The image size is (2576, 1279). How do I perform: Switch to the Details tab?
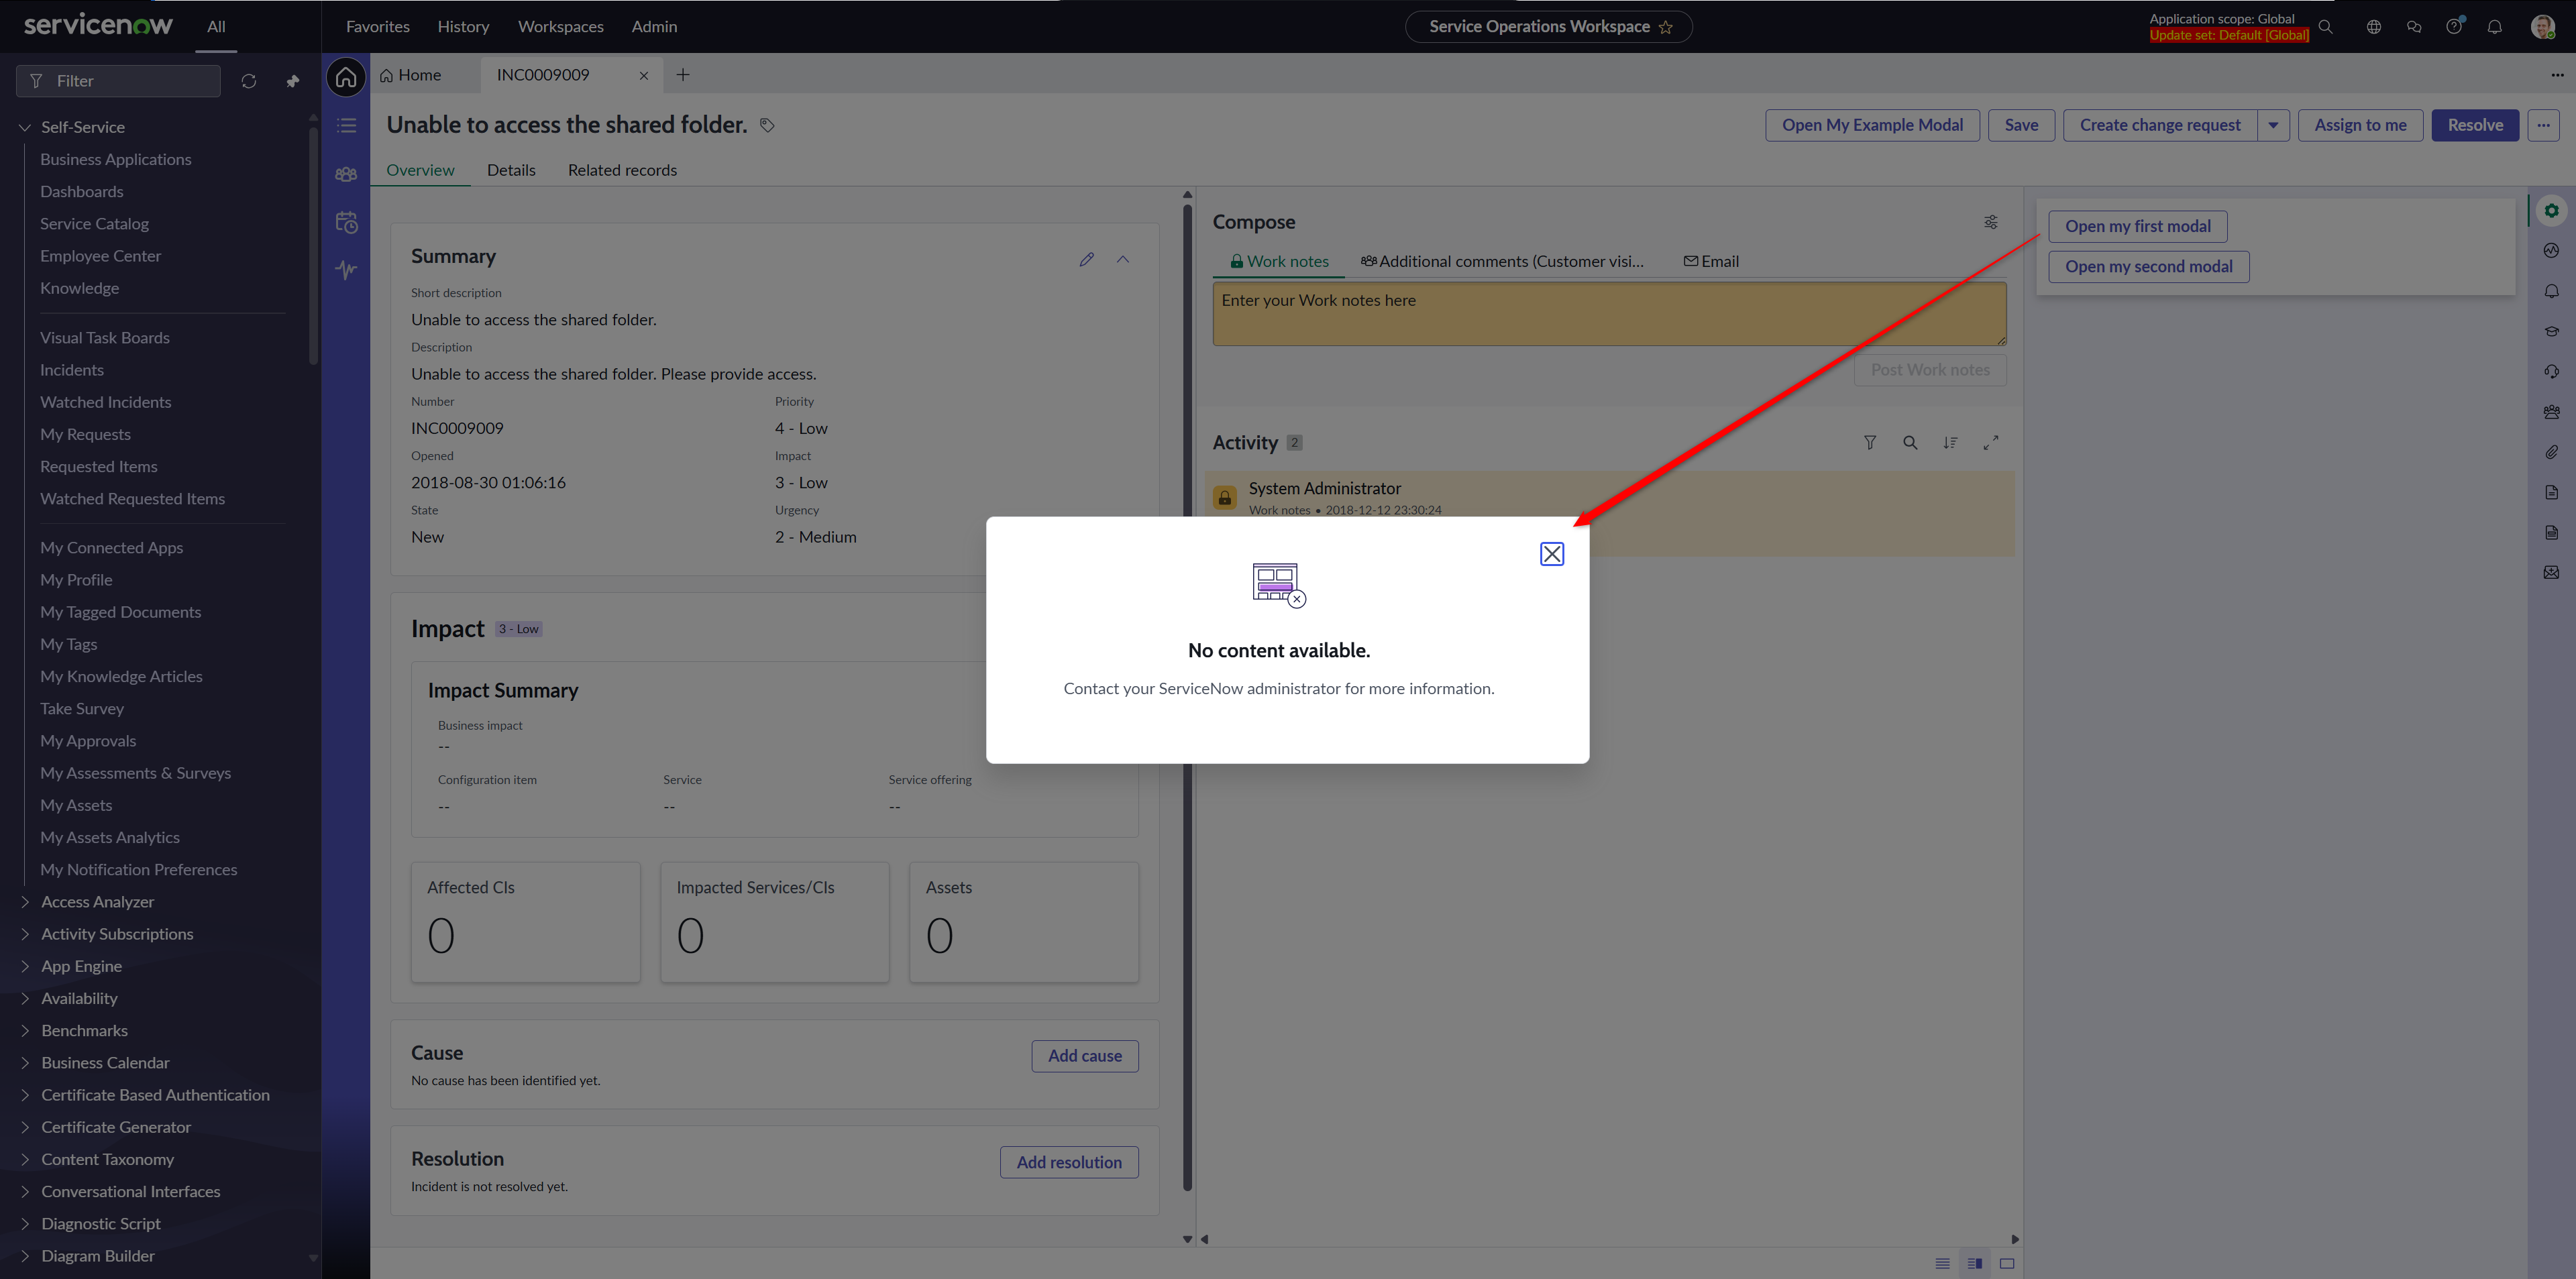tap(511, 170)
